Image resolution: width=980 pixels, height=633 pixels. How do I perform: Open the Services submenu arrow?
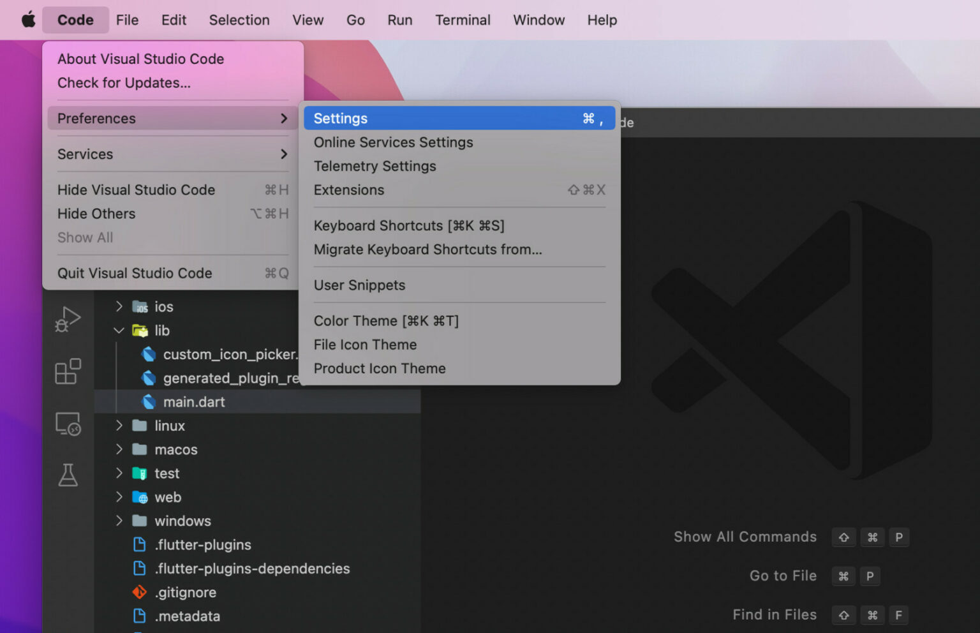284,154
